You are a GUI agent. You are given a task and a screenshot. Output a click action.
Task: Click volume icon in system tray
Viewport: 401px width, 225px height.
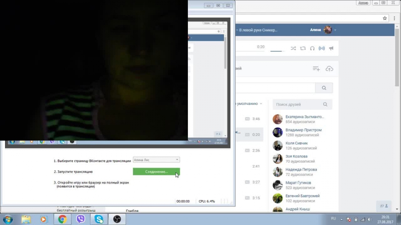tap(370, 219)
